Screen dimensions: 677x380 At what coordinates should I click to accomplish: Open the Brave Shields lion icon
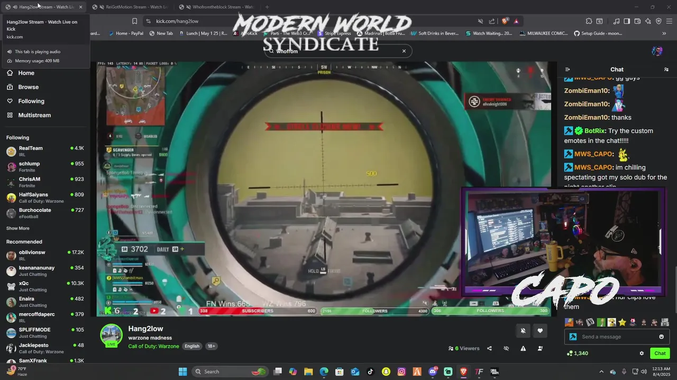[505, 21]
